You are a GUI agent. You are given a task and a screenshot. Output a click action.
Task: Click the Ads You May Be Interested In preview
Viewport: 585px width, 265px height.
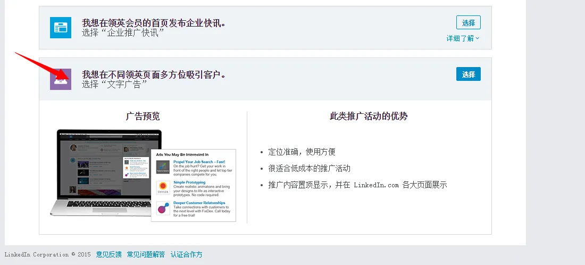coord(194,185)
